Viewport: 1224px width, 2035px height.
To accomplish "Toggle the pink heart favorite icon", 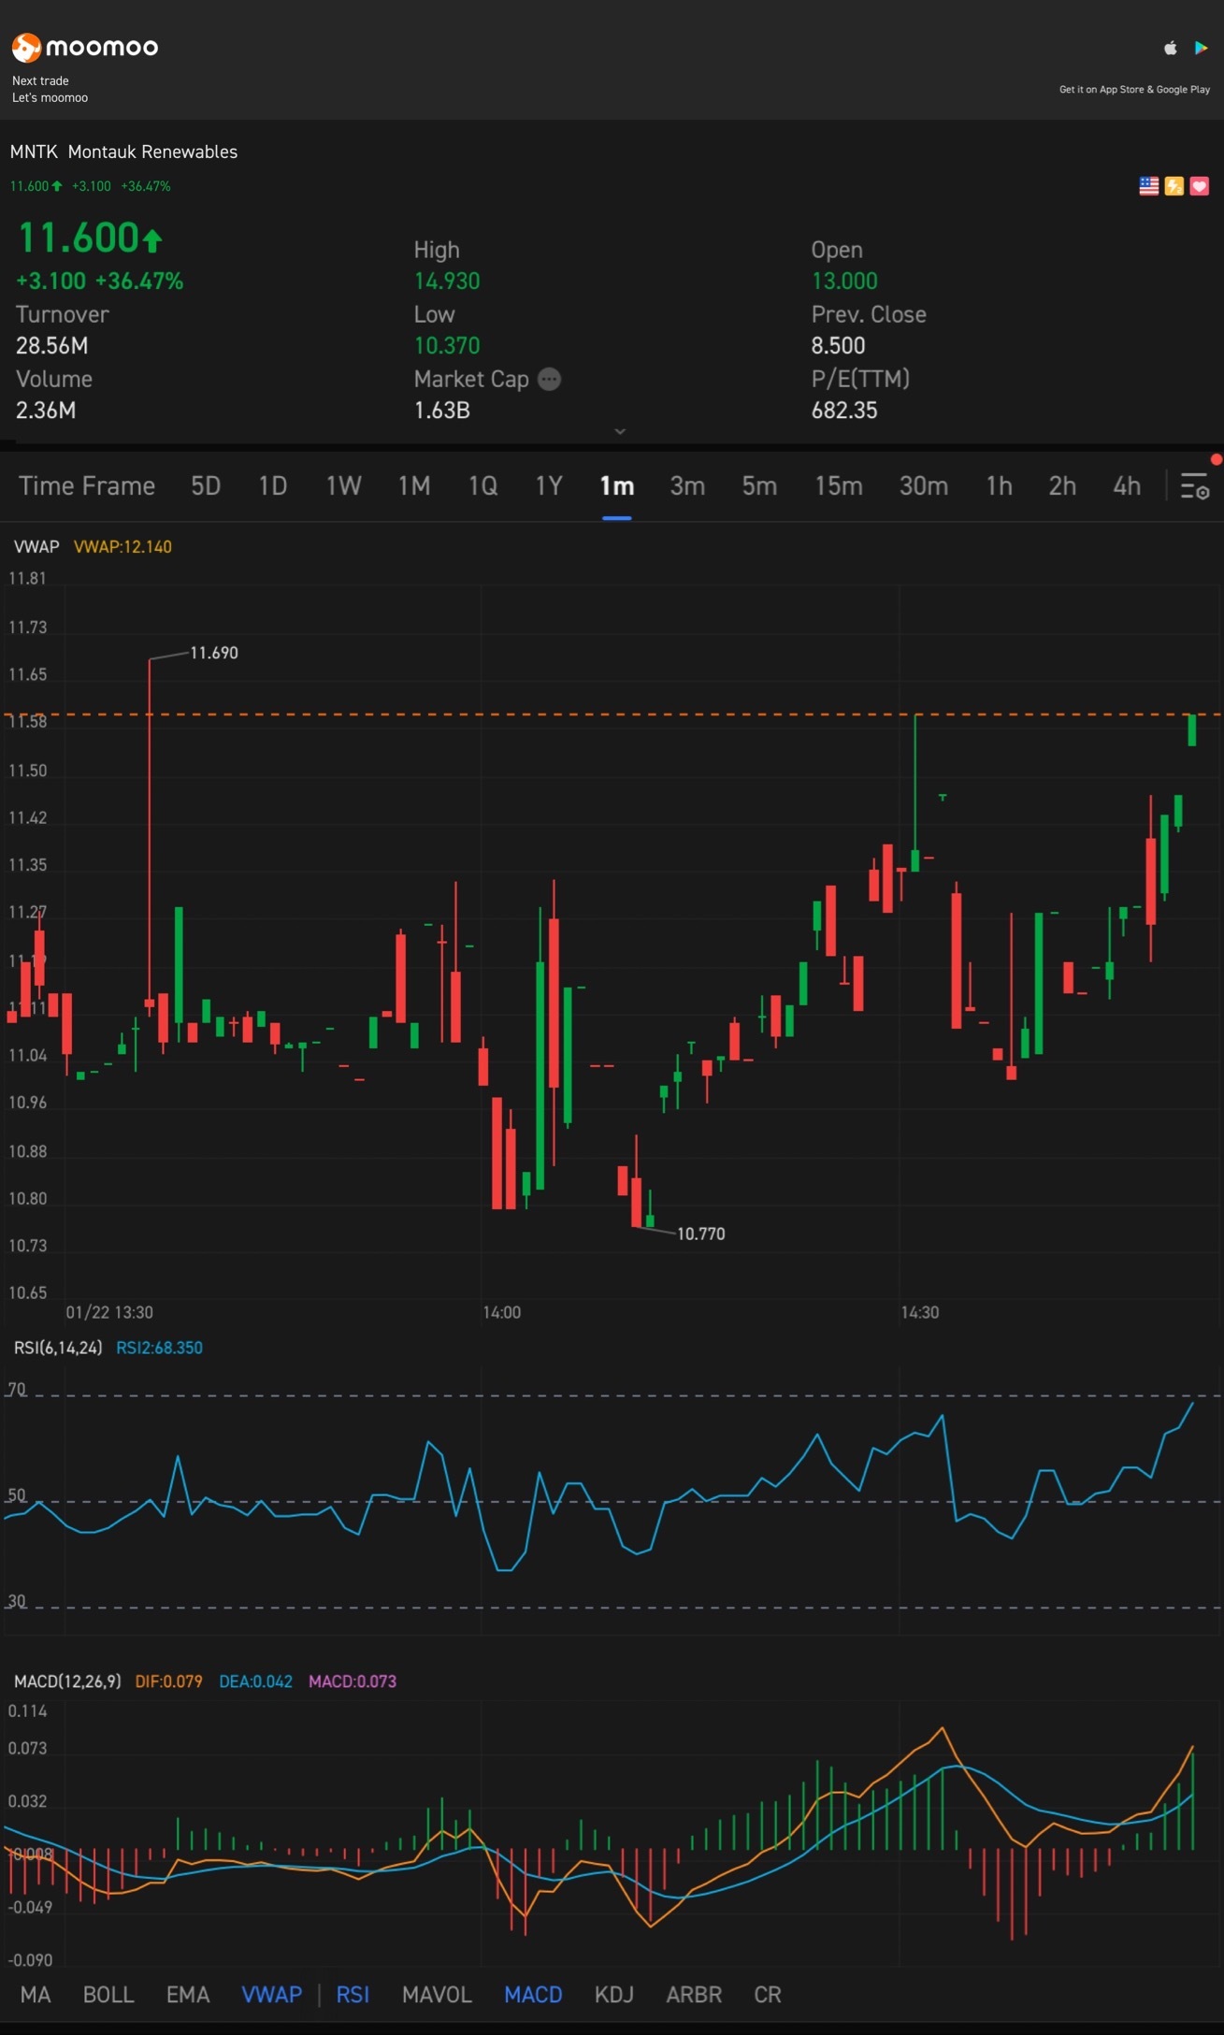I will (1199, 186).
